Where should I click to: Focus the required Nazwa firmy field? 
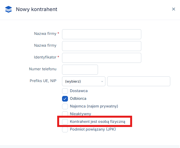pyautogui.click(x=102, y=34)
